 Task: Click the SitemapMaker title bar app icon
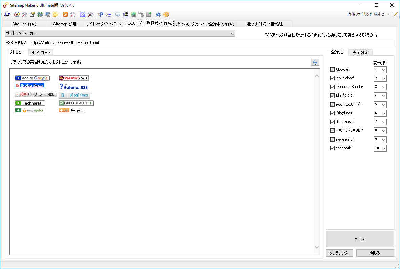[6, 5]
